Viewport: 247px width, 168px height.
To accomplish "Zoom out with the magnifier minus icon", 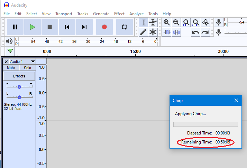I will (x=176, y=22).
